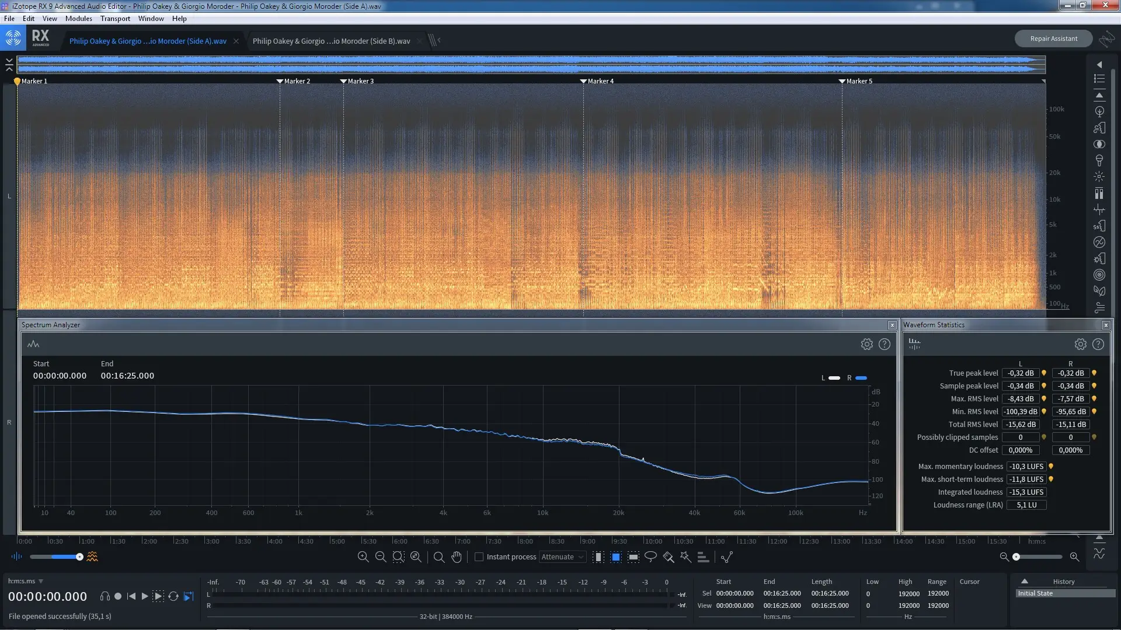Adjust the waveform/spectrogram opacity slider
Screen dimensions: 1121x630
pyautogui.click(x=56, y=557)
